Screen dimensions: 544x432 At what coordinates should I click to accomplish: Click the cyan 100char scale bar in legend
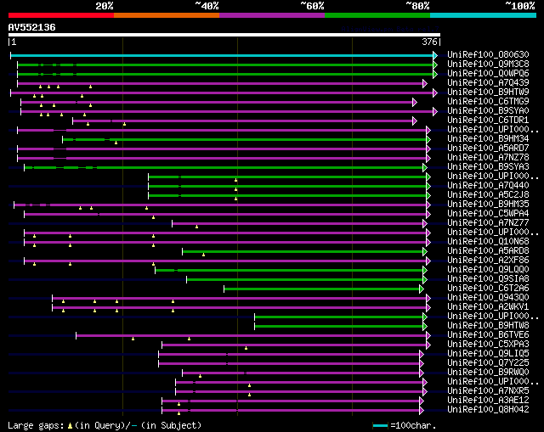[380, 425]
